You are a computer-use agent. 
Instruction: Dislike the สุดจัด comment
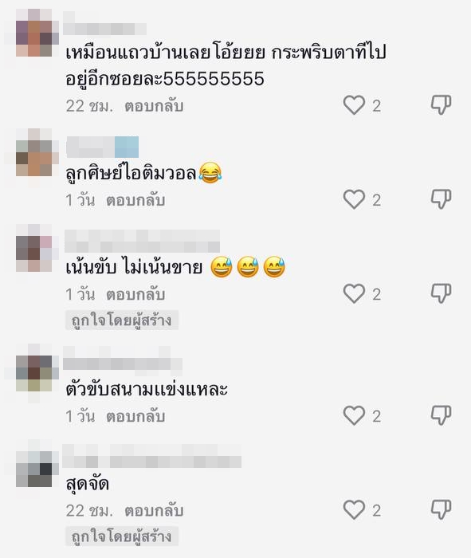[442, 509]
